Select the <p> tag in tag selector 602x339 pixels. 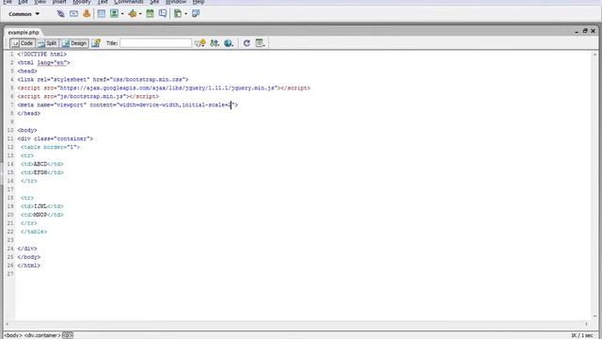[67, 335]
